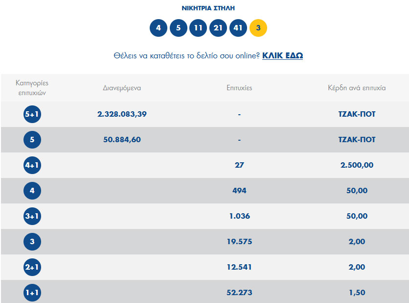Select the 4+1 category badge
The height and width of the screenshot is (303, 409).
pyautogui.click(x=32, y=165)
